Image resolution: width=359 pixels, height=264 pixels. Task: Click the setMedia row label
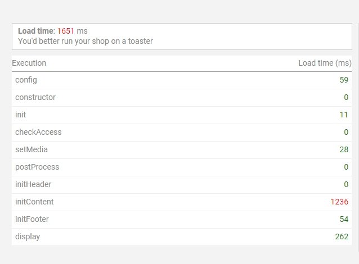(32, 149)
